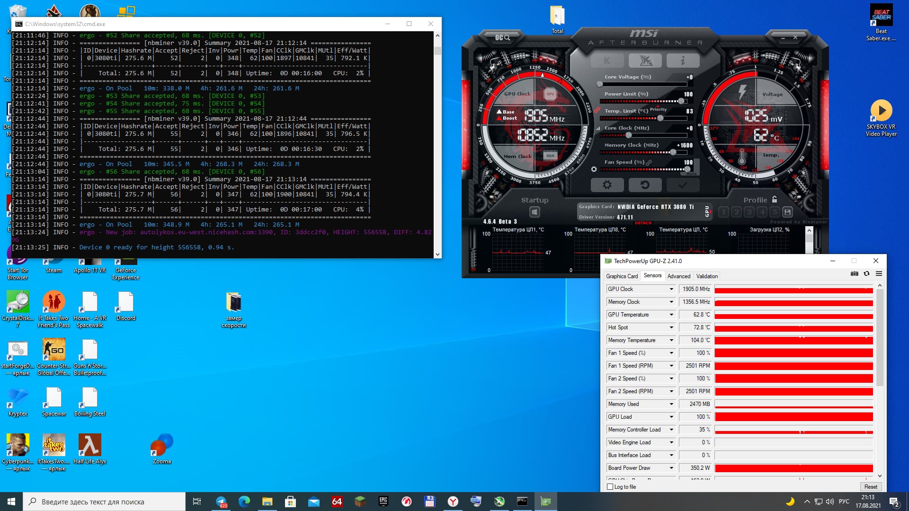Open AIDA64 from the taskbar
The image size is (909, 511).
tap(337, 502)
